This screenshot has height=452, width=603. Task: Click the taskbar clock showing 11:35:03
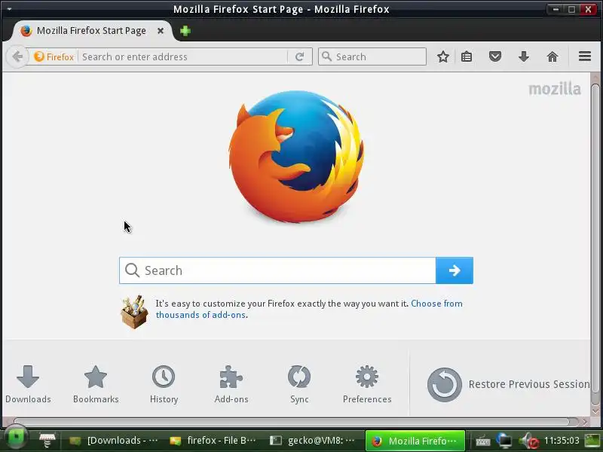tap(562, 441)
